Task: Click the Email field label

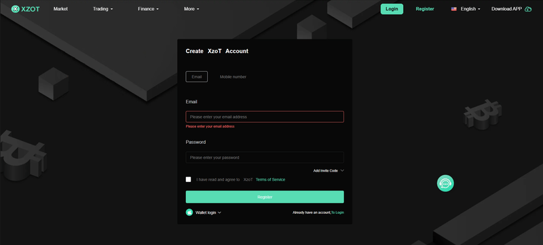Action: click(191, 102)
